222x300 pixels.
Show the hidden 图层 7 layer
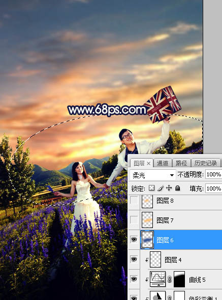tap(134, 220)
